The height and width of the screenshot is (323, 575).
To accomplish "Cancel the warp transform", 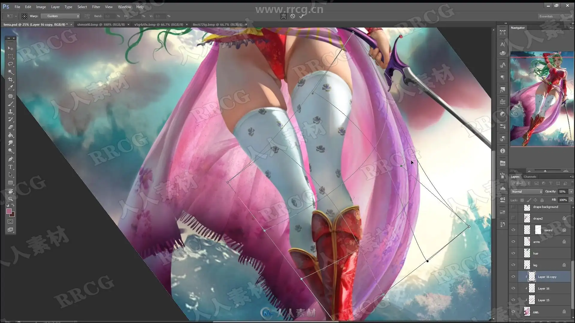I will [x=293, y=16].
